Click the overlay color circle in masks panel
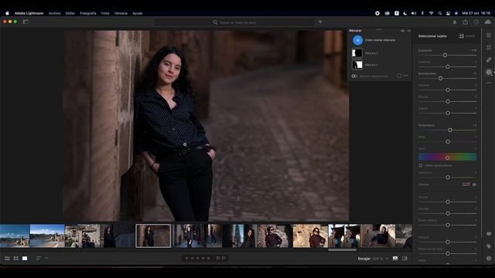This screenshot has height=278, width=495. 399,76
